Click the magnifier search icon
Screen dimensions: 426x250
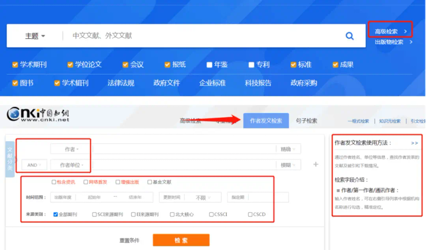[349, 36]
